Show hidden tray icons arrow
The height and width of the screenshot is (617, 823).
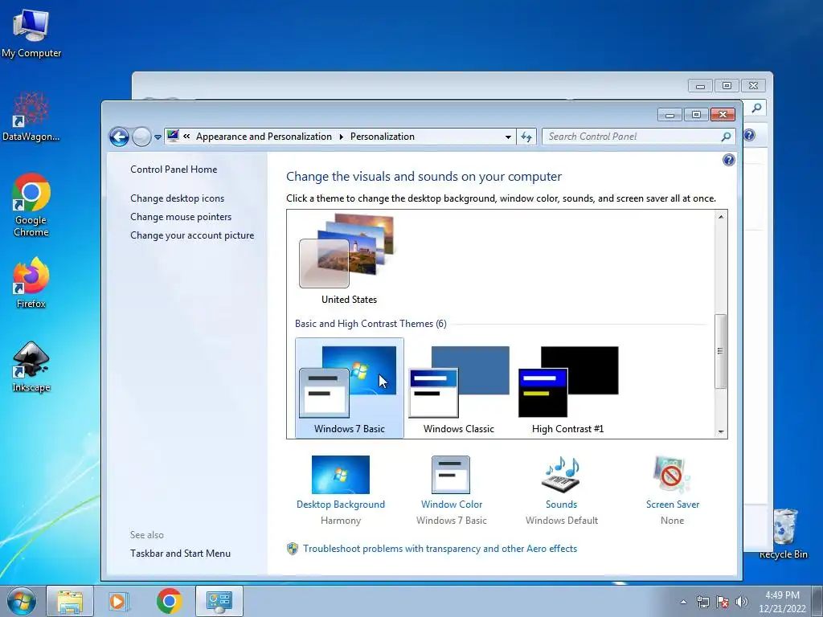tap(683, 602)
